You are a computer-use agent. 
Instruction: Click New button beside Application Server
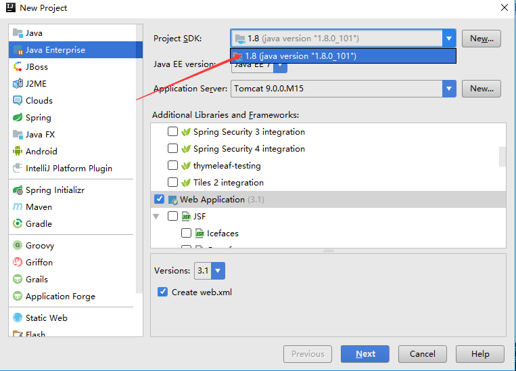pos(481,89)
